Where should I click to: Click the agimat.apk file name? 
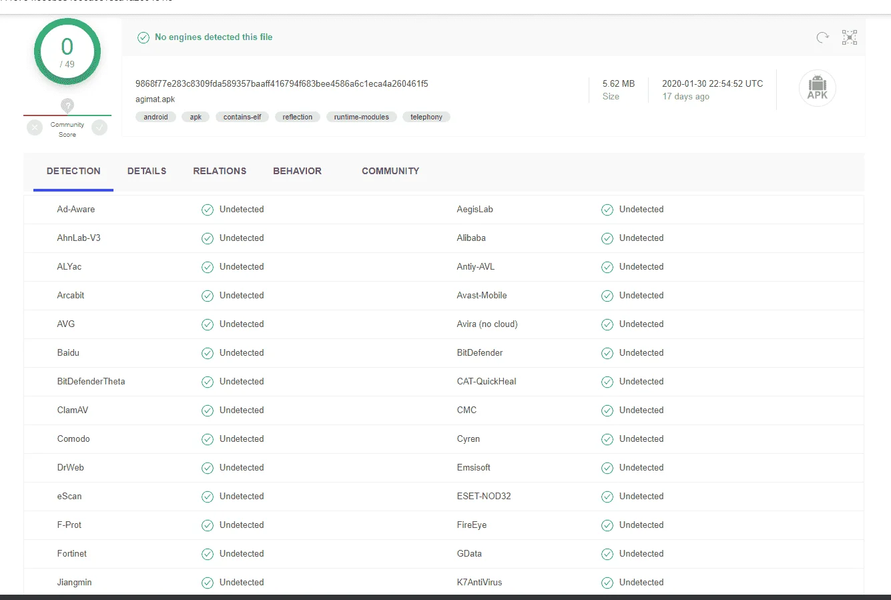pos(155,99)
